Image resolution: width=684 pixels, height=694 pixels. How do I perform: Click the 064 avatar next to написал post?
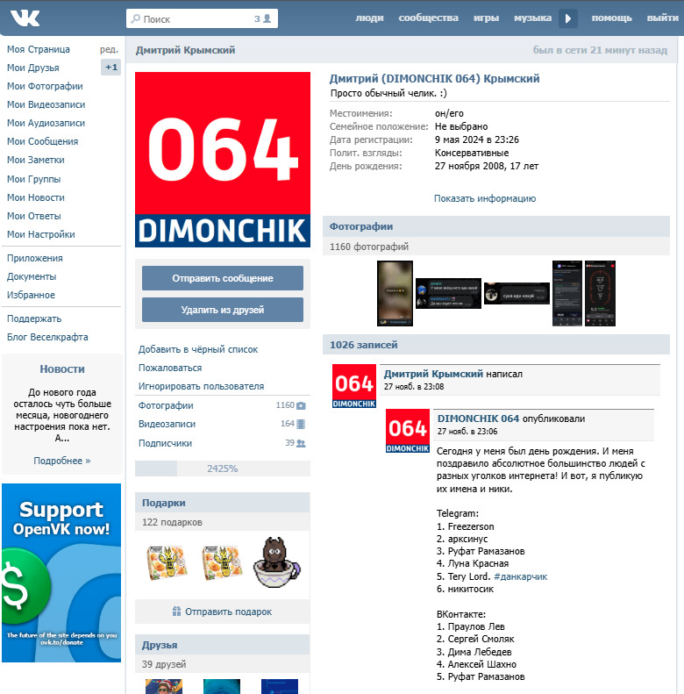click(x=354, y=386)
